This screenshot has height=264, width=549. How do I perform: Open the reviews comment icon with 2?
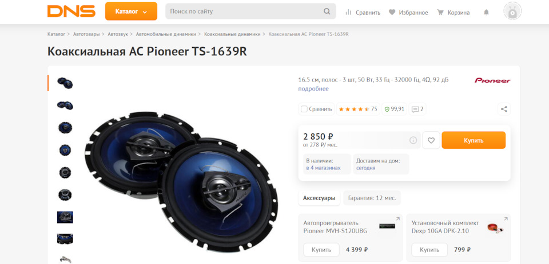[x=417, y=109]
